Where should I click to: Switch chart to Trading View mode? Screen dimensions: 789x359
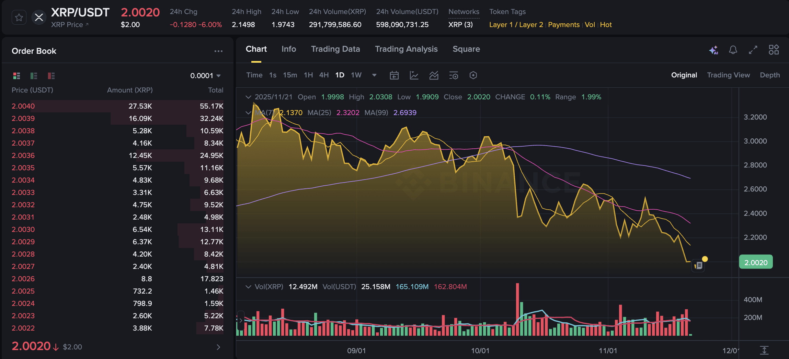click(728, 75)
